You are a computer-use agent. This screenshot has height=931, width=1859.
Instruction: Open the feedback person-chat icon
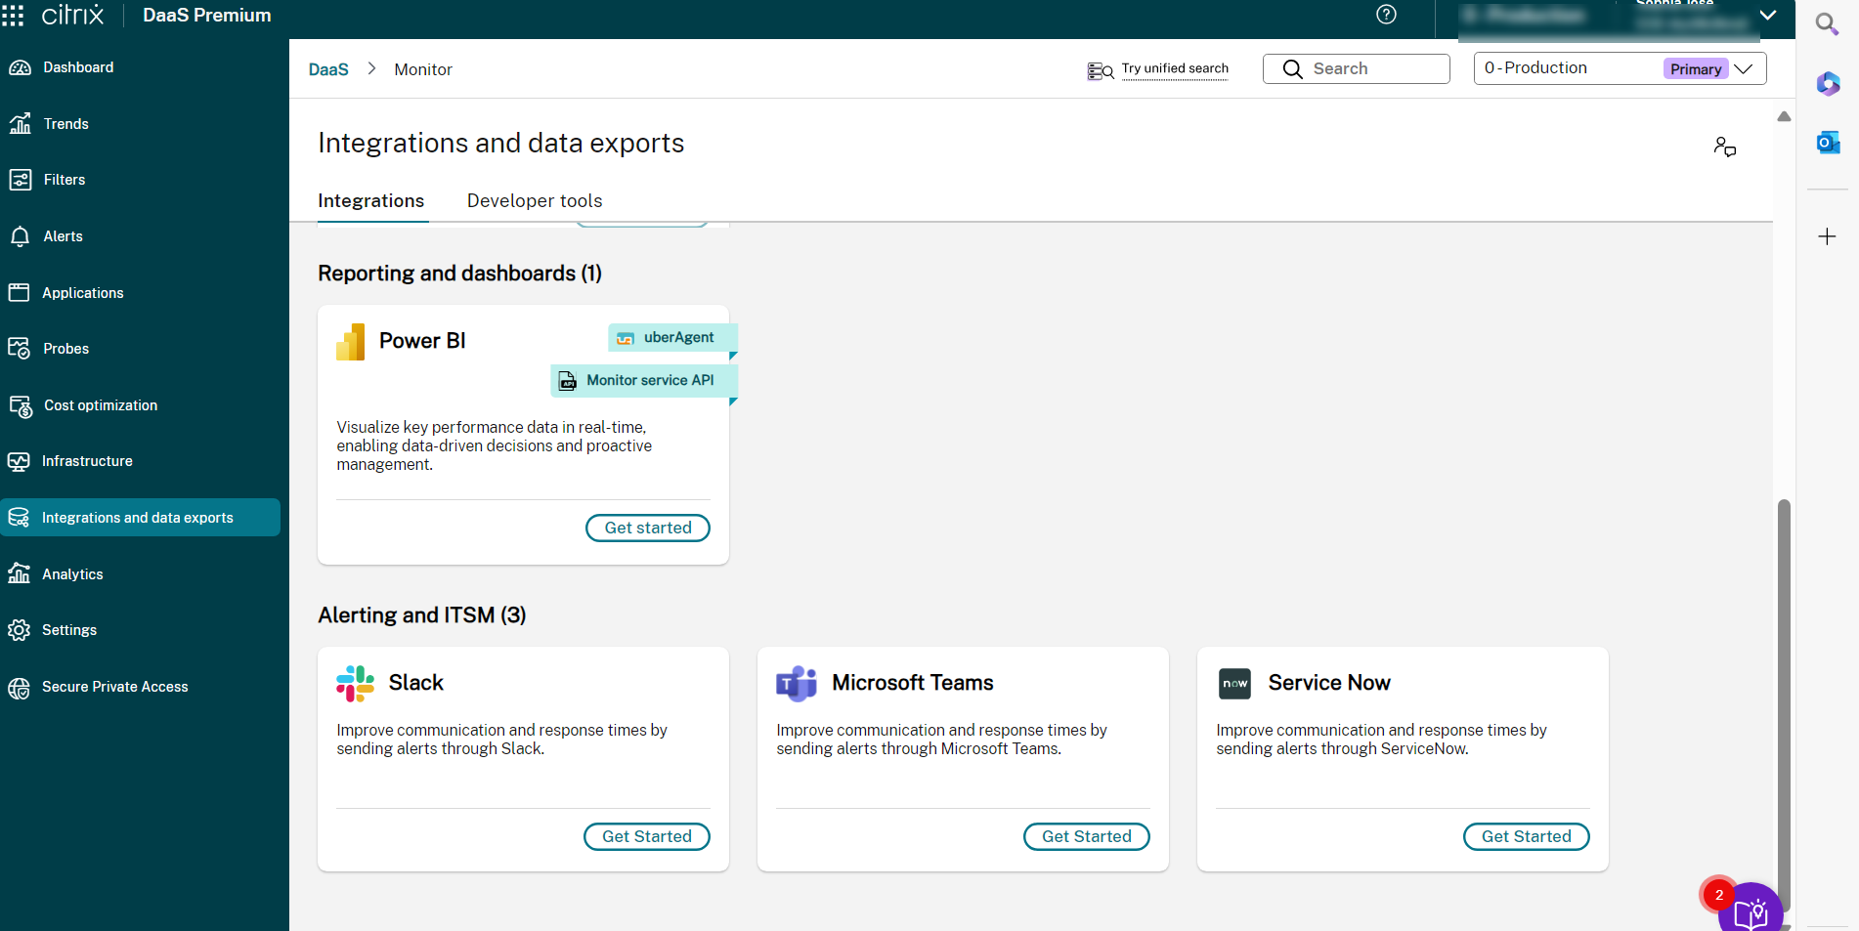[1724, 148]
